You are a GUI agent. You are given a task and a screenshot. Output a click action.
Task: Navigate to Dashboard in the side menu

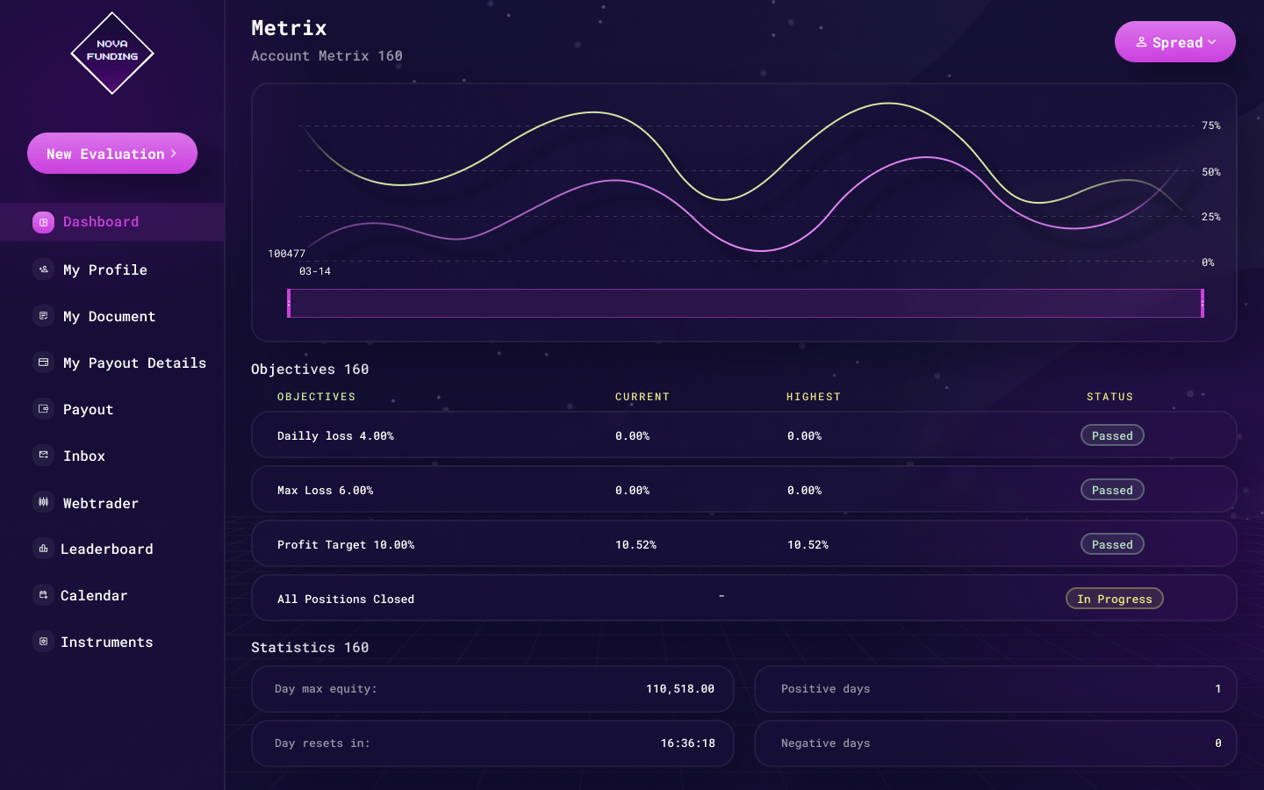click(x=101, y=222)
